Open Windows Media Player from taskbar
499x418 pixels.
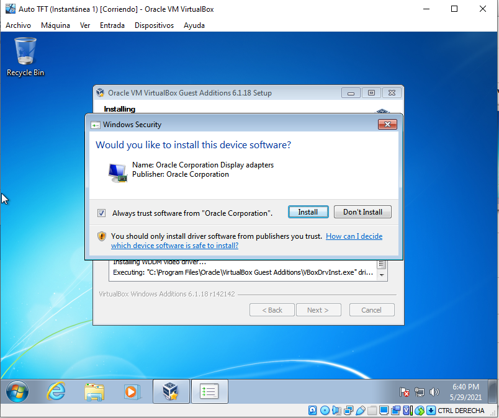tap(131, 391)
